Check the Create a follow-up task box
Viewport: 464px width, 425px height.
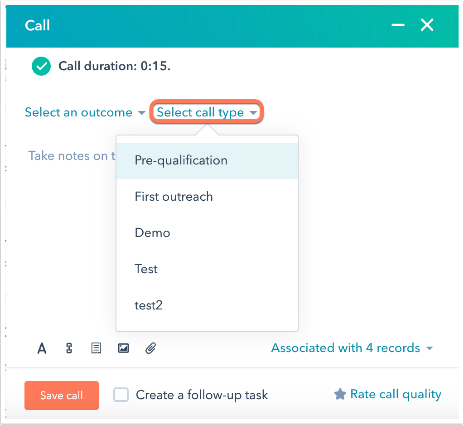click(121, 395)
